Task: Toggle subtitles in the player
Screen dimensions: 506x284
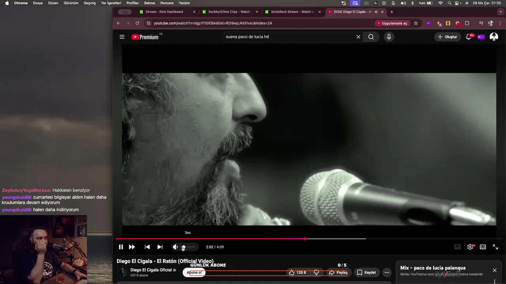Action: click(457, 247)
